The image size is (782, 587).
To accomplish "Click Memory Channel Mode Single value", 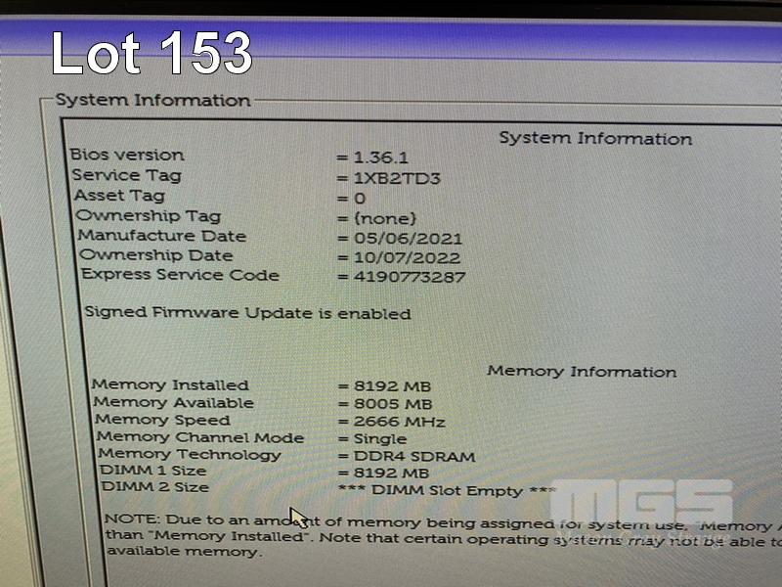I will tap(380, 439).
